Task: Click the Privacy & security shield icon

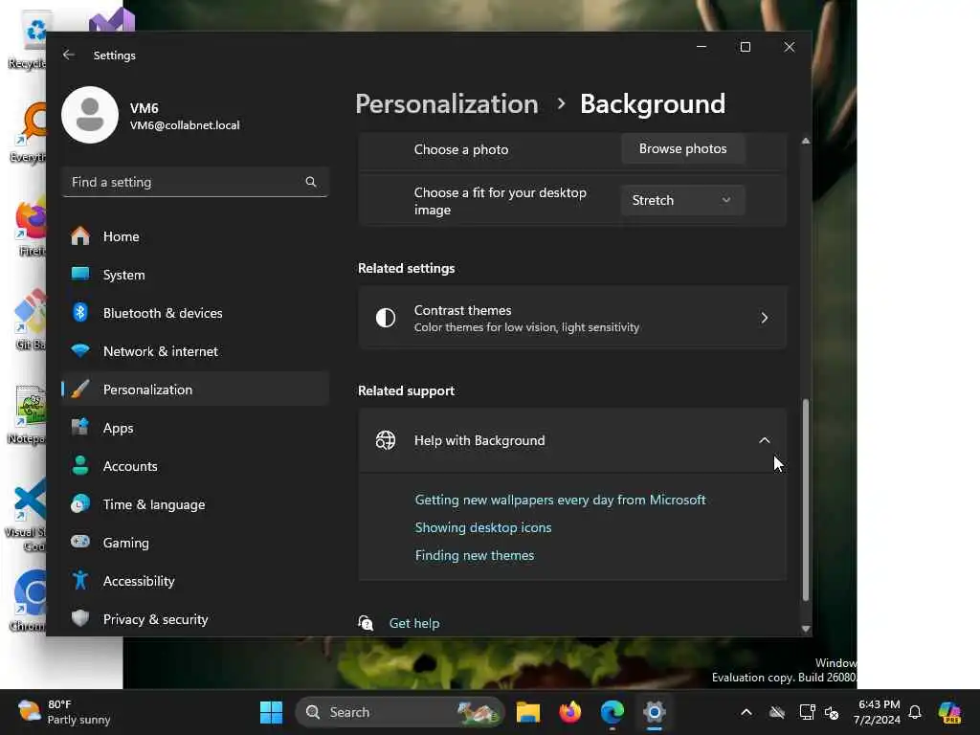Action: click(80, 619)
